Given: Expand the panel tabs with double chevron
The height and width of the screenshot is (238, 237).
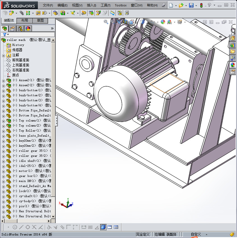Looking at the screenshot, I should tap(52, 28).
